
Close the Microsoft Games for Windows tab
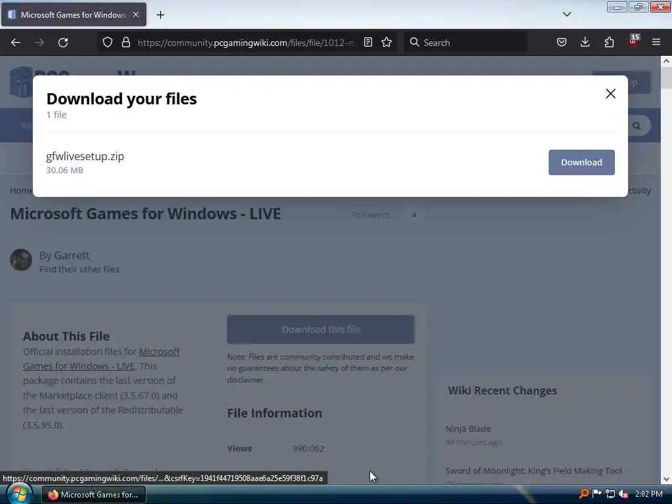pos(135,14)
